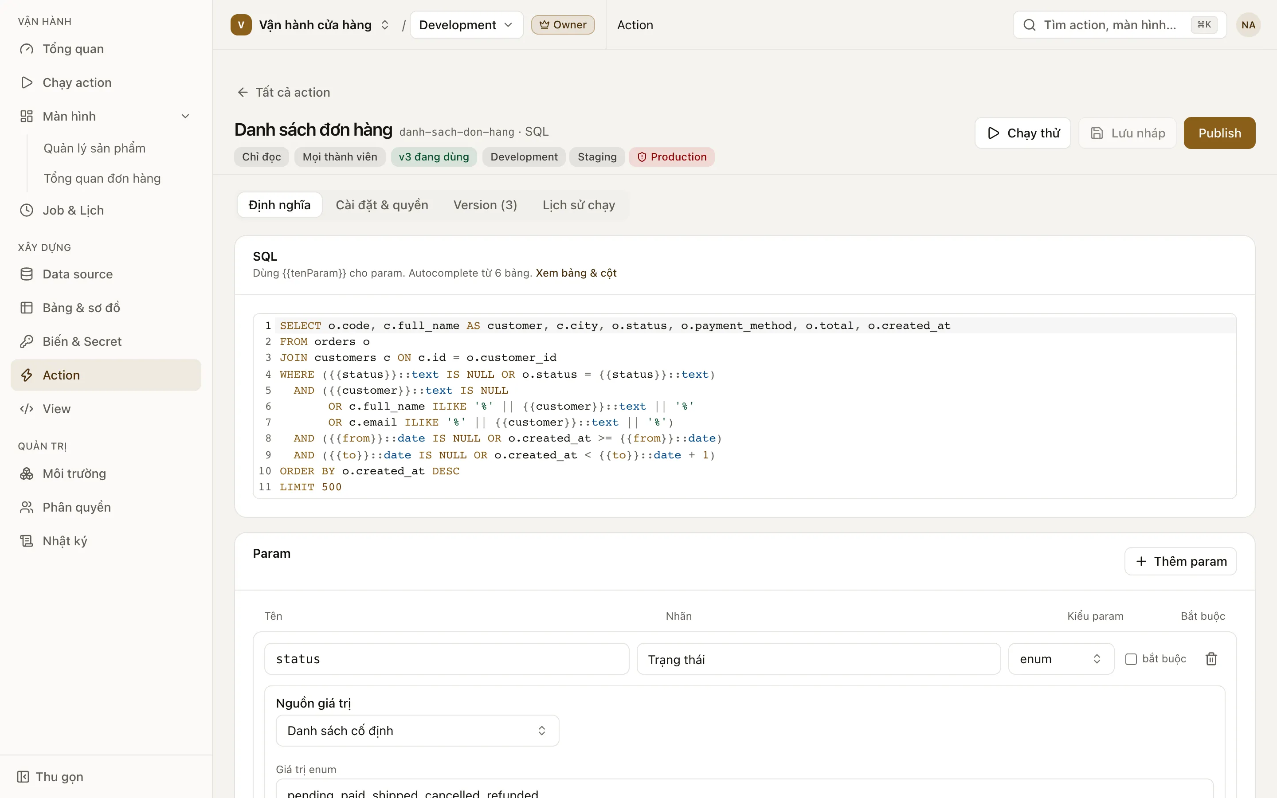The image size is (1277, 798).
Task: Delete the status param with trash icon
Action: [x=1211, y=659]
